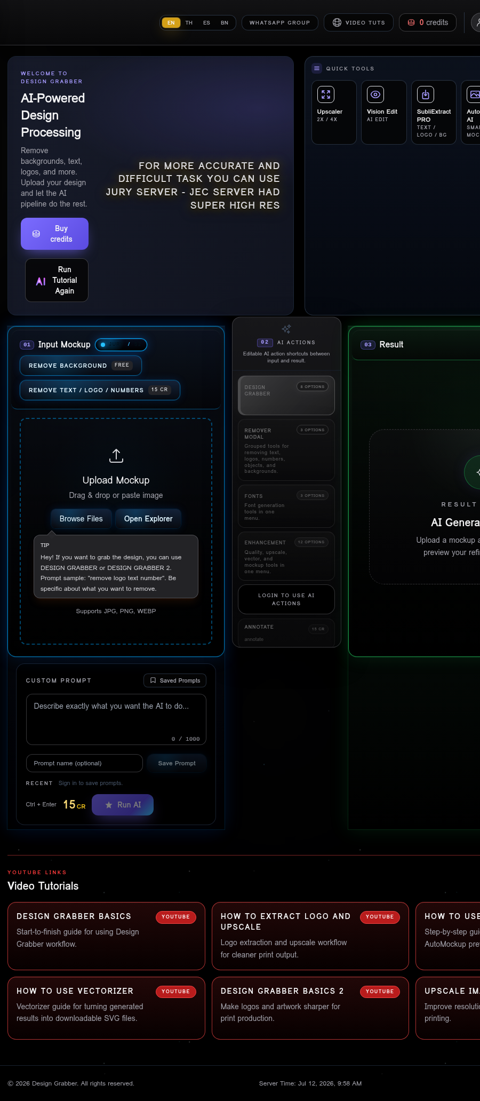Click the '0 / 1000' character counter
480x1101 pixels.
point(186,739)
